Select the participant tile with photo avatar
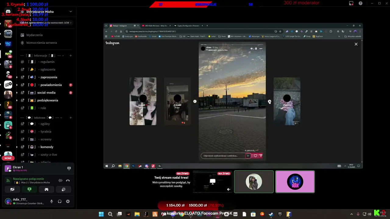390x219 pixels. [254, 182]
